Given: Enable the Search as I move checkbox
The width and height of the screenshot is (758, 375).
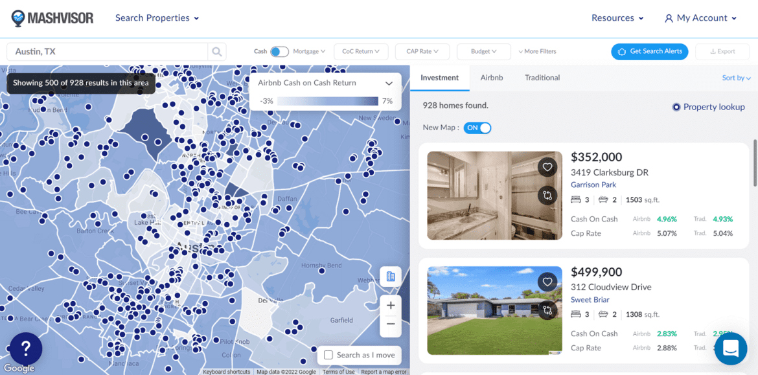Looking at the screenshot, I should (329, 355).
